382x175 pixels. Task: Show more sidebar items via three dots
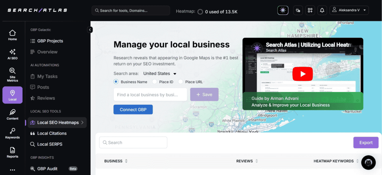pyautogui.click(x=12, y=170)
